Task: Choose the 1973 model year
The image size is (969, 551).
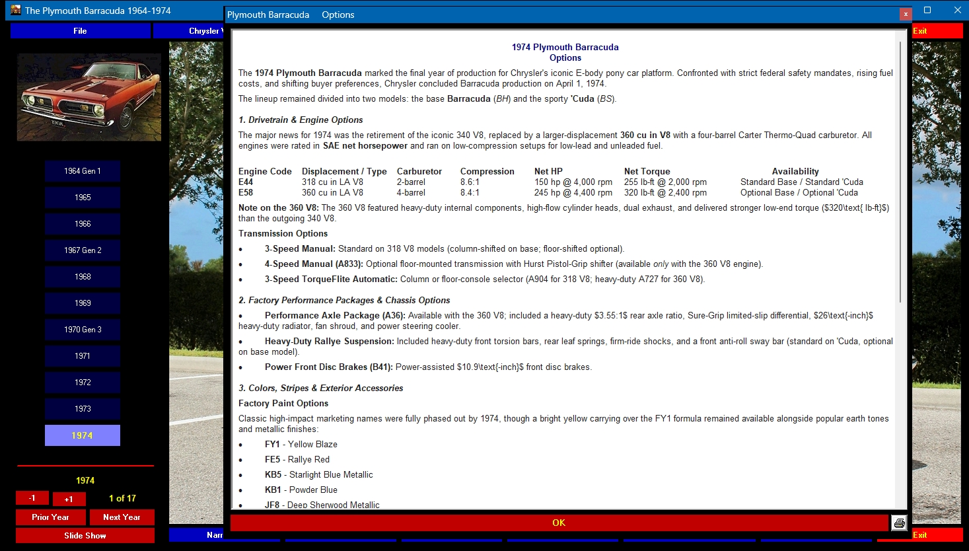Action: tap(83, 409)
